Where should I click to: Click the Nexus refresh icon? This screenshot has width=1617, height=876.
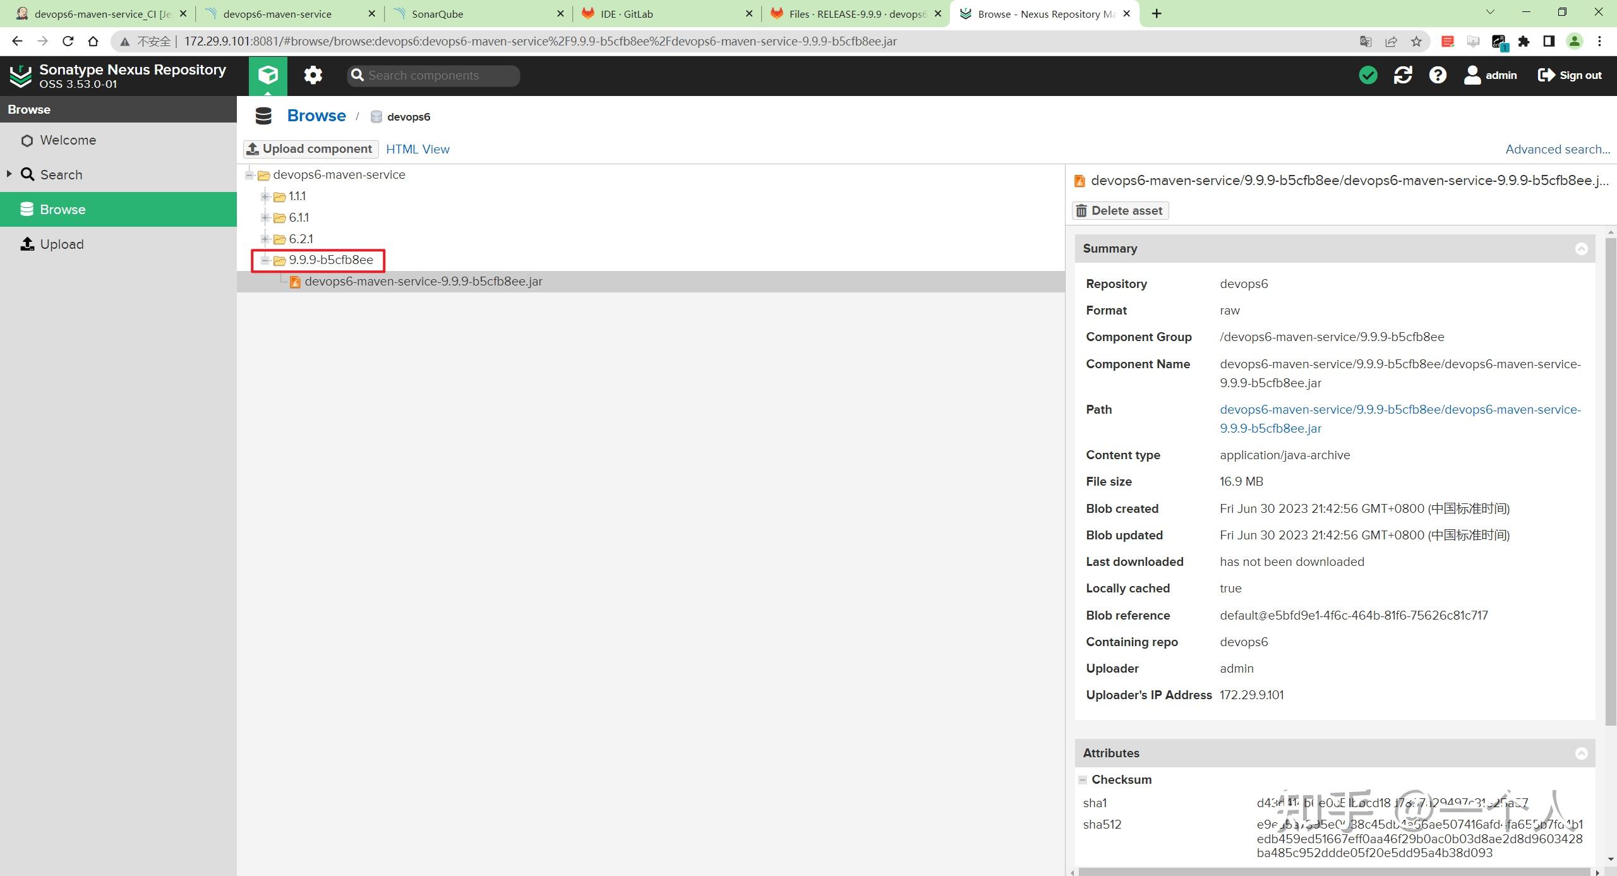[x=1403, y=75]
